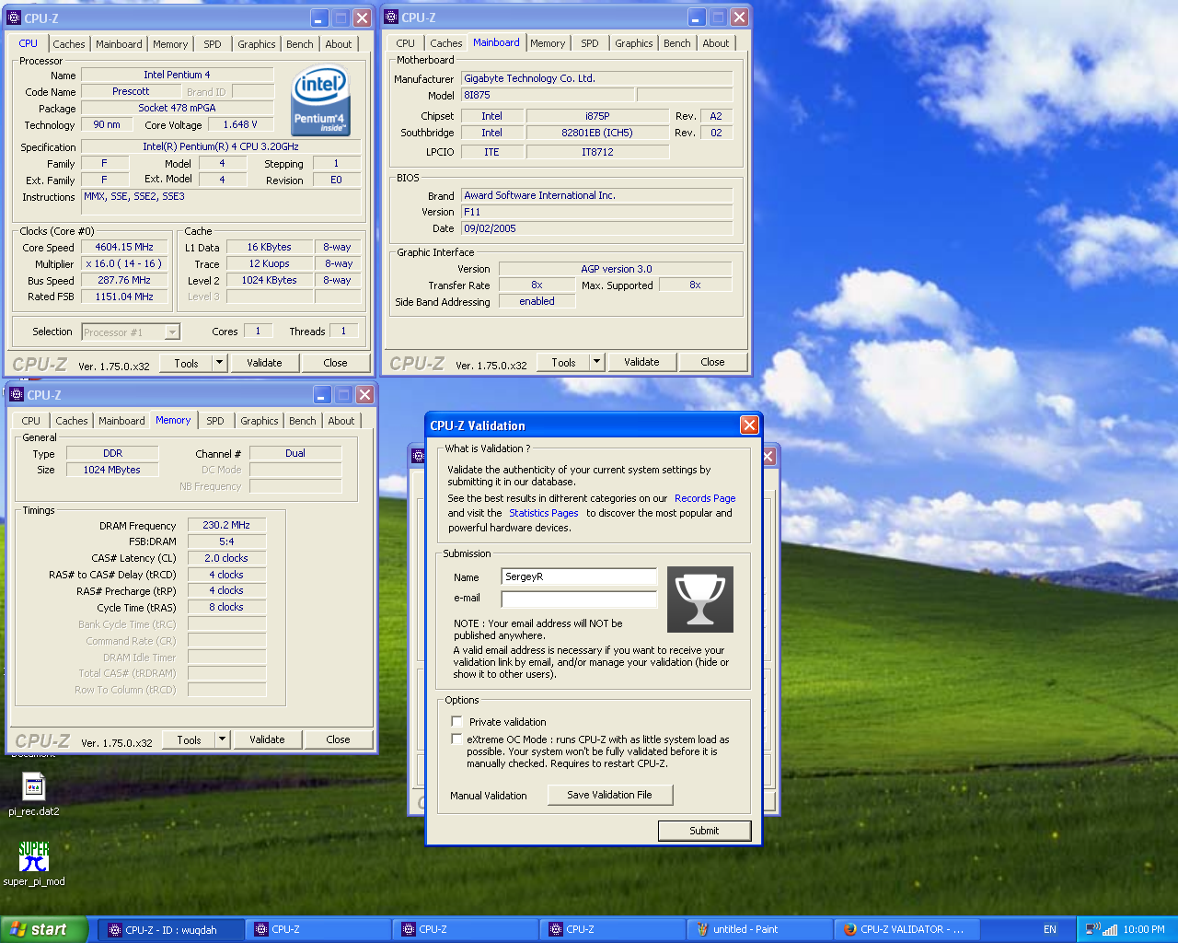Image resolution: width=1178 pixels, height=943 pixels.
Task: Launch super_pi_mod desktop shortcut
Action: (34, 864)
